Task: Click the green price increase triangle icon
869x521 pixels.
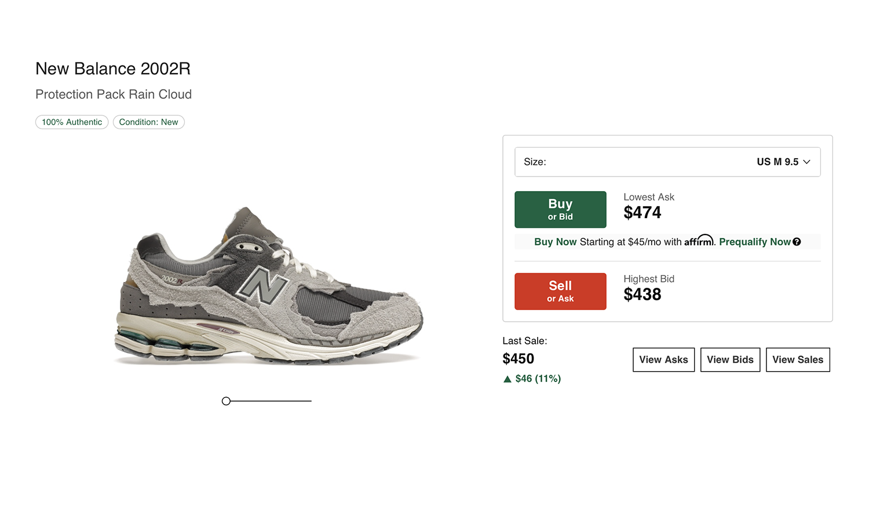Action: coord(507,379)
